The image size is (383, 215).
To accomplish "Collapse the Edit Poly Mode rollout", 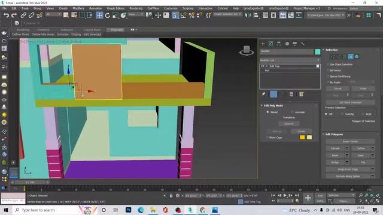I will coord(262,106).
